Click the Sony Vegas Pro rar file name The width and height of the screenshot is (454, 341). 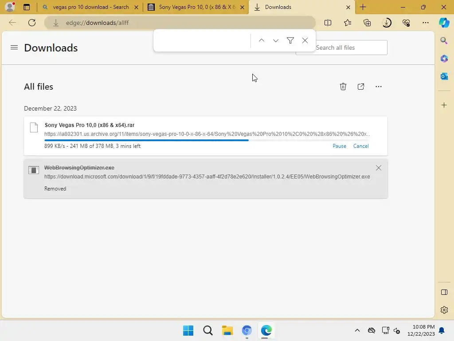point(90,125)
